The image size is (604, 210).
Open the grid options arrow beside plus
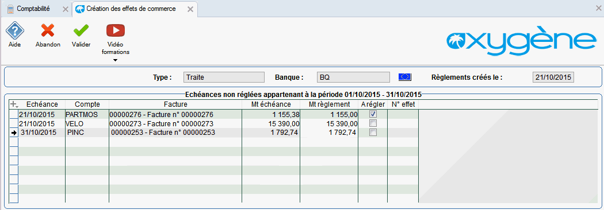17,106
